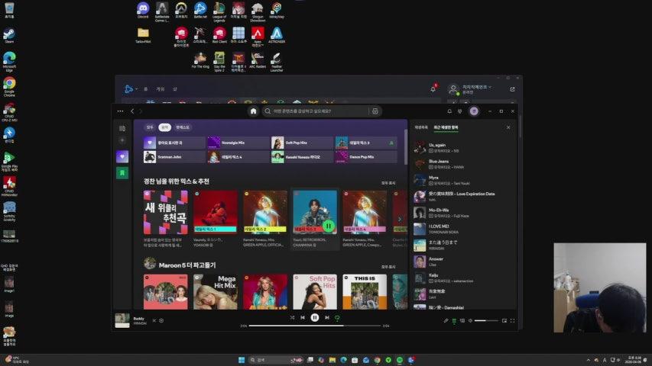Open the Nostalgia Mix shortcut
The width and height of the screenshot is (652, 366).
point(237,143)
